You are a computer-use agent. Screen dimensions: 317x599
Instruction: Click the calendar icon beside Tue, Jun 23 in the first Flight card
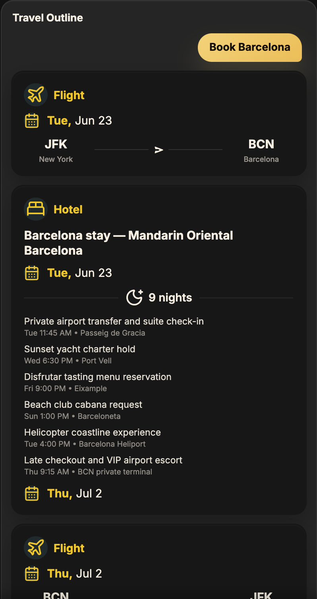tap(32, 121)
